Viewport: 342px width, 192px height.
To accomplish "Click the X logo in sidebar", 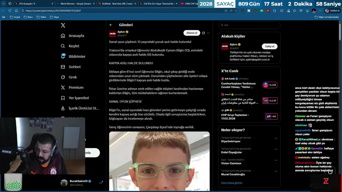I will click(x=63, y=25).
